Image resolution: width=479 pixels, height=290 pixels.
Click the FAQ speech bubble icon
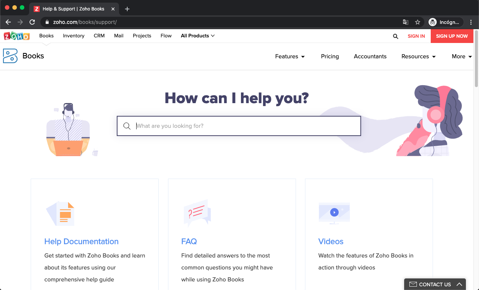(x=197, y=213)
